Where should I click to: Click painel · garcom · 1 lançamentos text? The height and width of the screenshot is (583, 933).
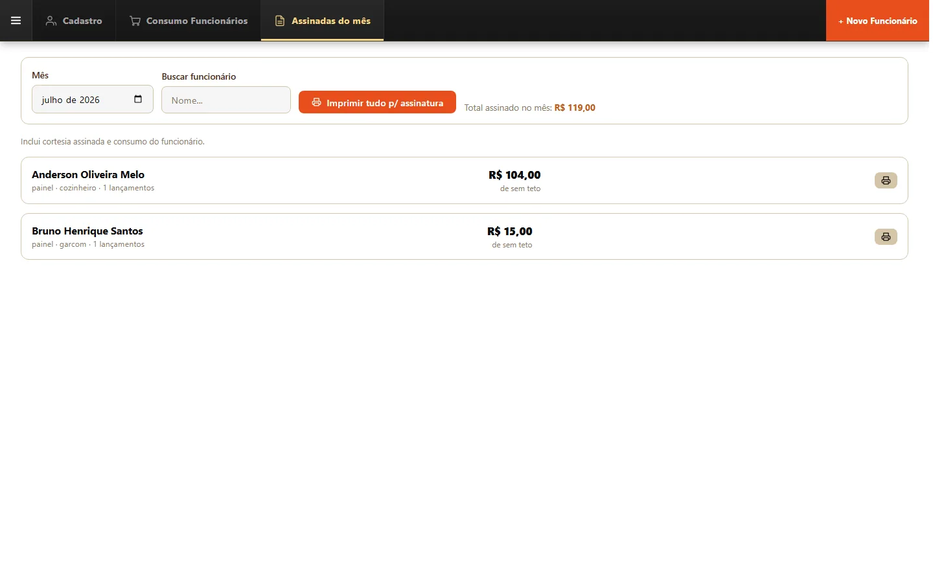tap(88, 244)
